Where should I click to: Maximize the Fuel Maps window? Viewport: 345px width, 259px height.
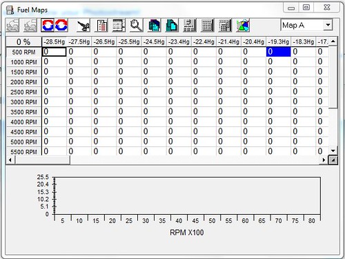(306, 8)
